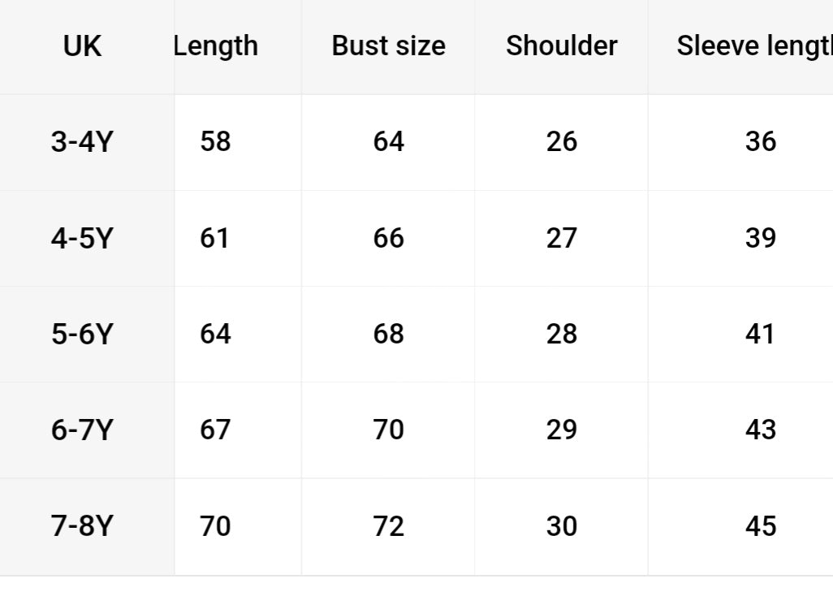Select Shoulder value 29 for 6-7Y
Screen dimensions: 833x592
coord(561,430)
